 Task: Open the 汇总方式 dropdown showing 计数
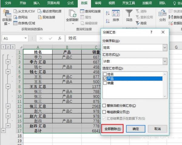(x=165, y=61)
